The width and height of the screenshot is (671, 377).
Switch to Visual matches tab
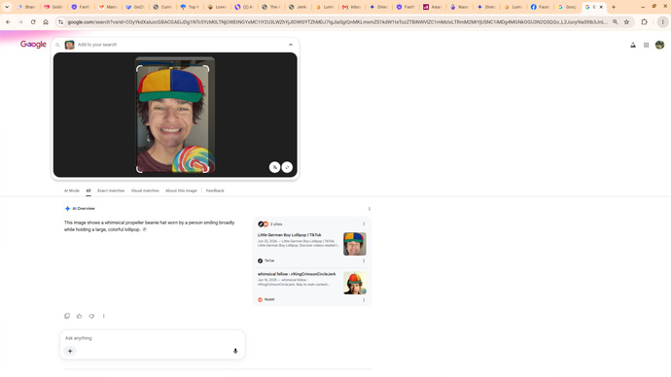pos(145,190)
